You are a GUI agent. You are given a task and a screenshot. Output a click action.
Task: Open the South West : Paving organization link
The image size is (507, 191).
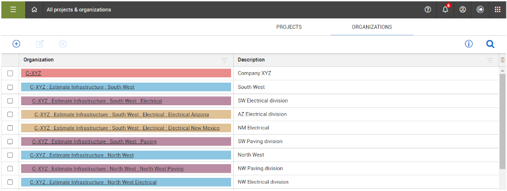point(94,142)
